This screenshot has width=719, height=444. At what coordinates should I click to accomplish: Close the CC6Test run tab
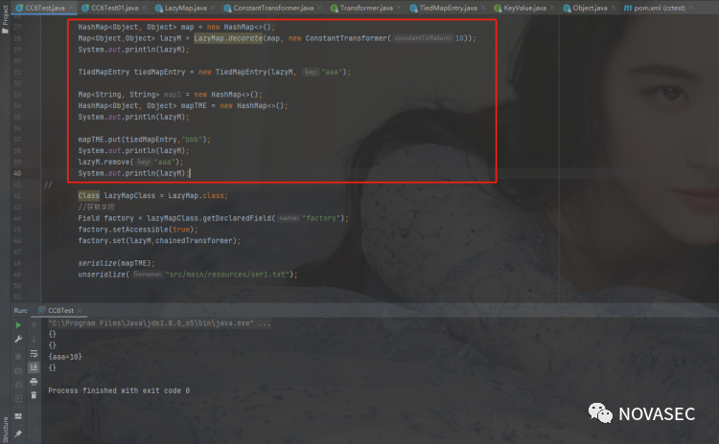pyautogui.click(x=80, y=310)
